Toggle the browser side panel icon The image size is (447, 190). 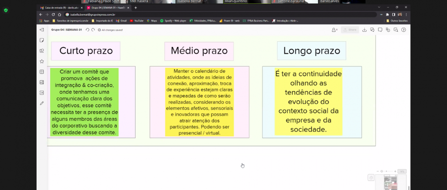click(x=393, y=14)
